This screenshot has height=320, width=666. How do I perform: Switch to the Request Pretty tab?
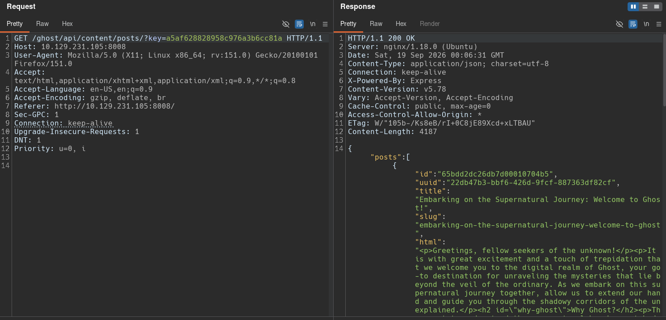15,24
